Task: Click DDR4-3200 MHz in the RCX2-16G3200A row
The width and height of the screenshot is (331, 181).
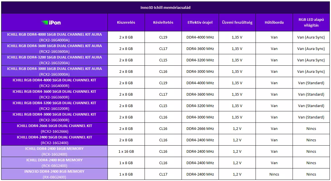Action: coord(200,60)
